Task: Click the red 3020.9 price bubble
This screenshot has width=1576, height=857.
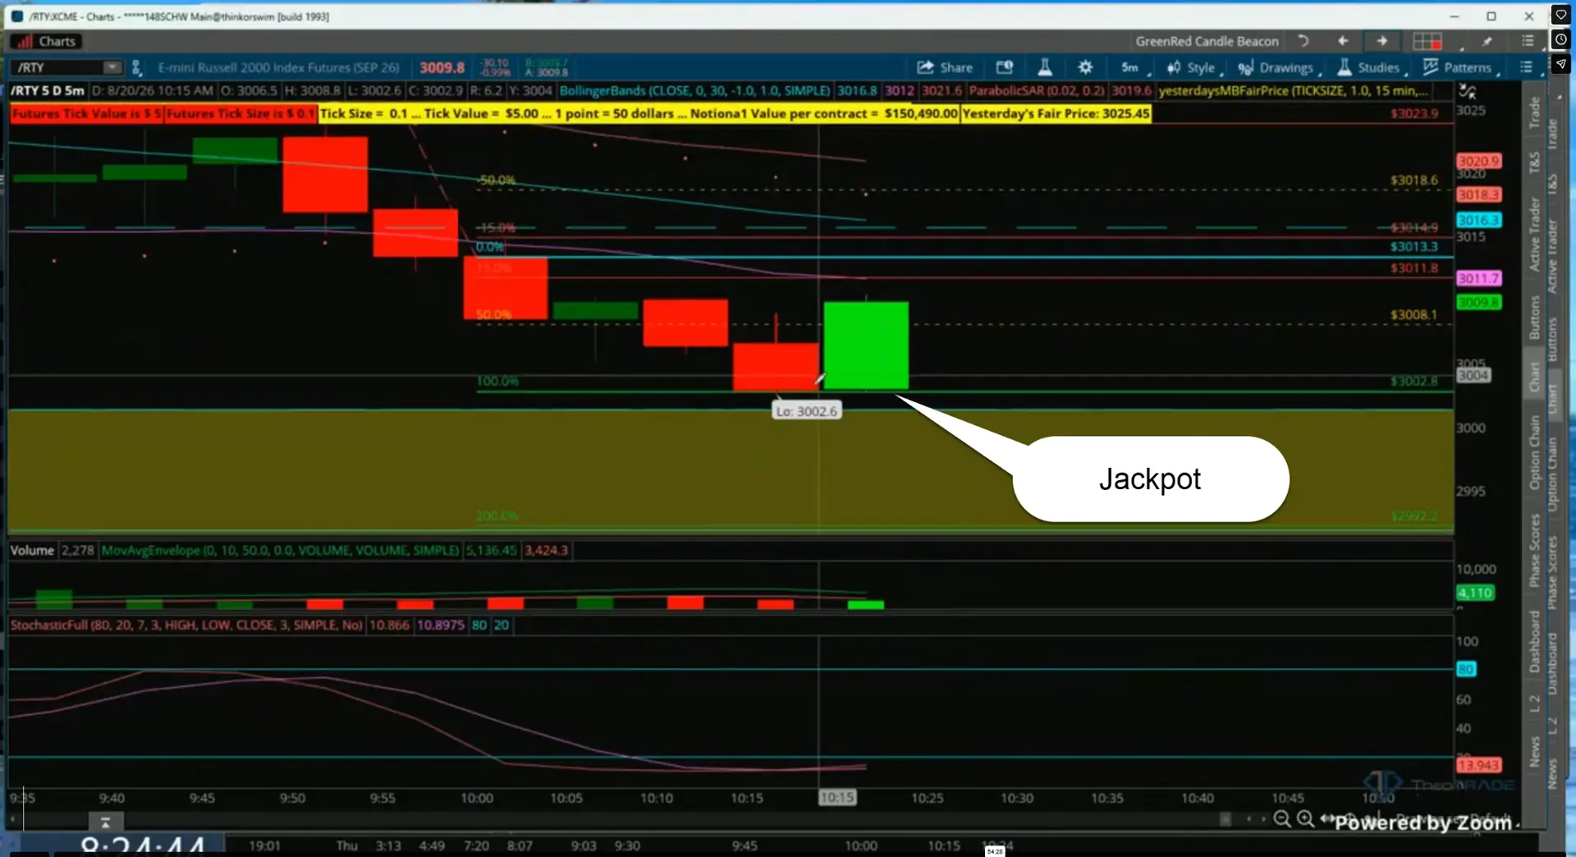Action: (1478, 161)
